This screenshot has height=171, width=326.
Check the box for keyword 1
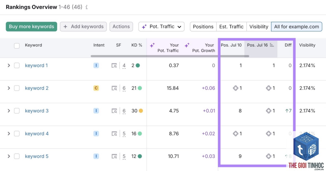click(x=17, y=65)
